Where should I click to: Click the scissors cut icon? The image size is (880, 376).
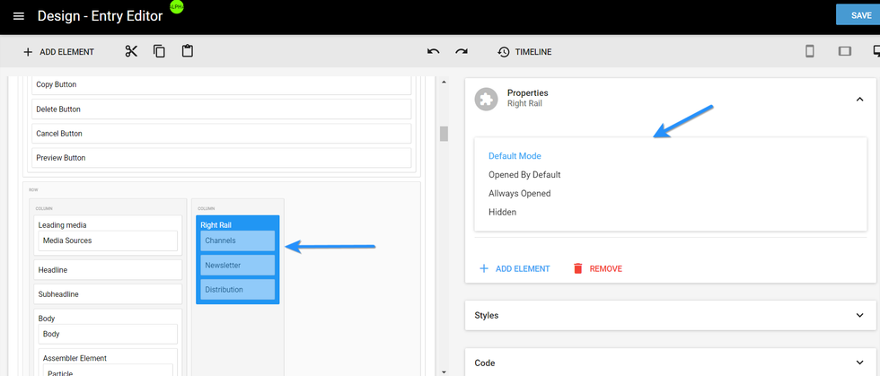[131, 51]
